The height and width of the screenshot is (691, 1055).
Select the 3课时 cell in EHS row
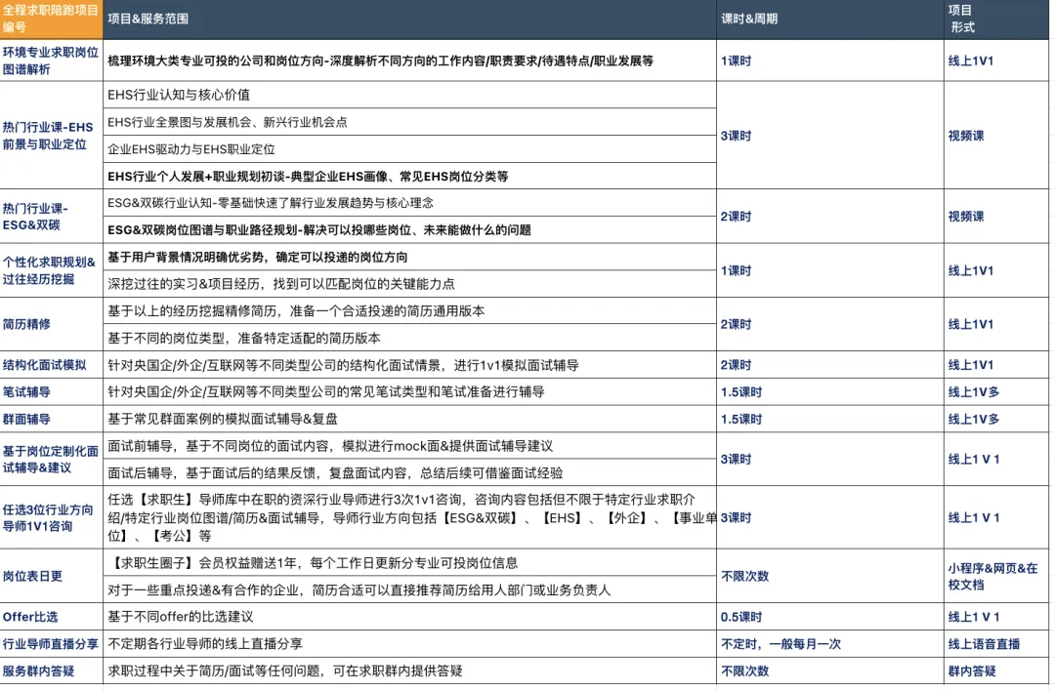click(830, 135)
